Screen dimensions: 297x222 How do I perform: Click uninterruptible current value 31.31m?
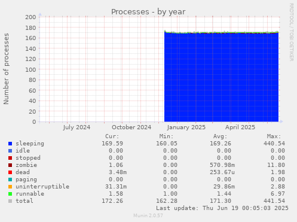[116, 187]
